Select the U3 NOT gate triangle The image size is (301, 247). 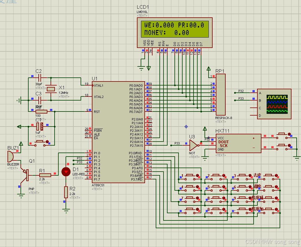click(x=194, y=145)
